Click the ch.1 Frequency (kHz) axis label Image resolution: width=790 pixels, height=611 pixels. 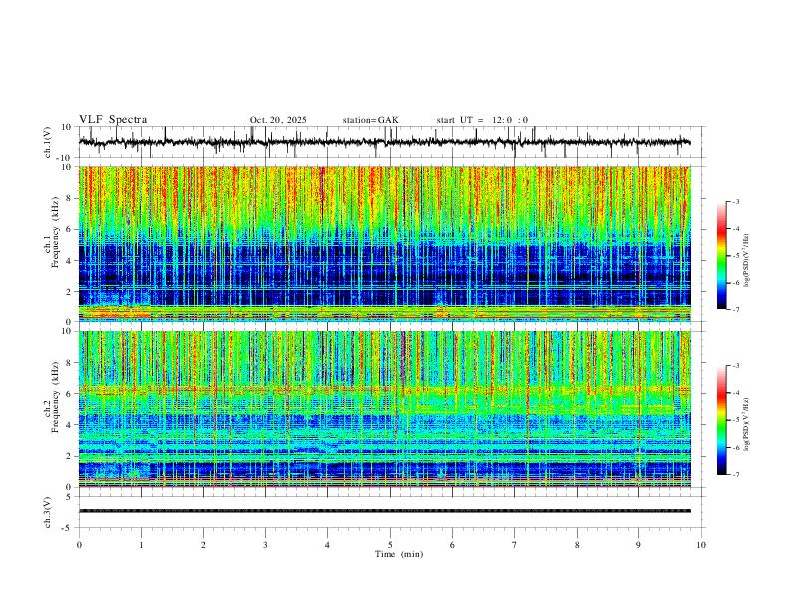53,233
